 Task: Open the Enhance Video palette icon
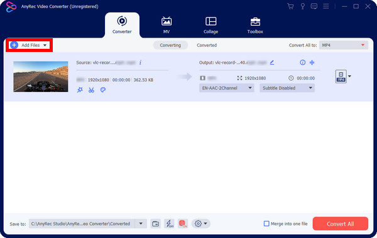coord(103,90)
